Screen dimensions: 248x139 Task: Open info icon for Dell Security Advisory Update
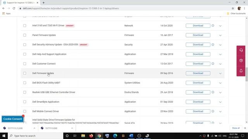point(213,45)
